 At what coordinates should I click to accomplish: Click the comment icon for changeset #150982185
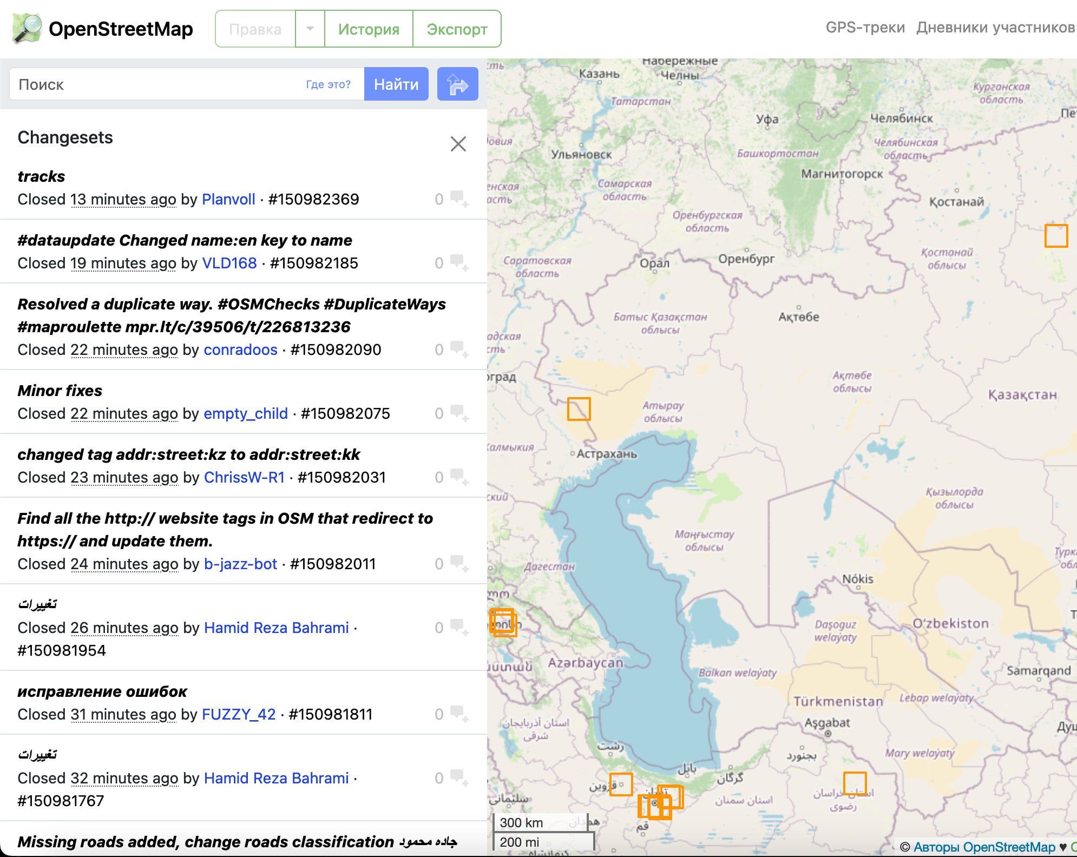coord(459,262)
